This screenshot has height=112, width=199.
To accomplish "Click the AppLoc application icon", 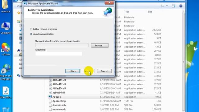I will click(50, 97).
